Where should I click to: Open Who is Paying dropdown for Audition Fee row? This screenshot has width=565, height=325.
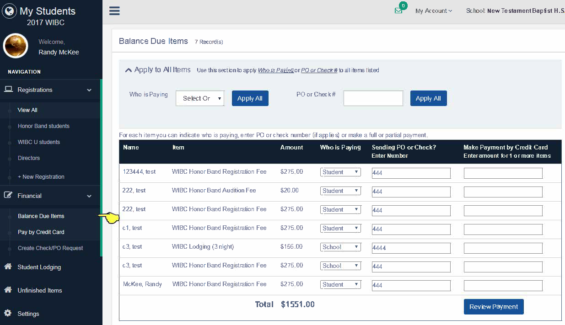pos(340,191)
